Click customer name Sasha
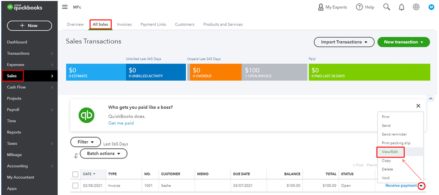439x195 pixels. click(x=166, y=186)
